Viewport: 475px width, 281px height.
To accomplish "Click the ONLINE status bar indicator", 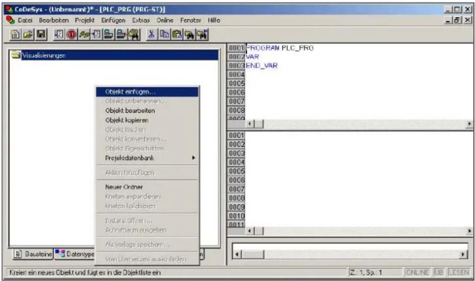I will pos(417,272).
